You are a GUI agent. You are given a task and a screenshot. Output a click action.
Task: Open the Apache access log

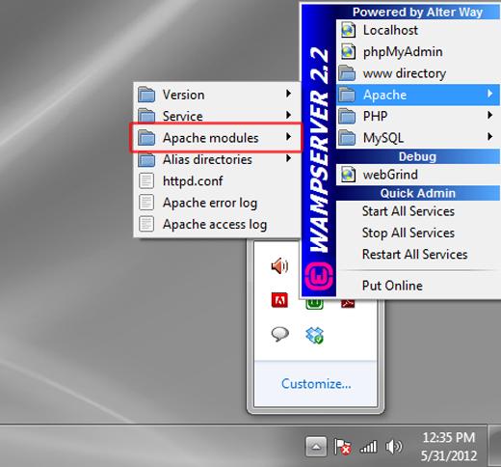coord(216,224)
